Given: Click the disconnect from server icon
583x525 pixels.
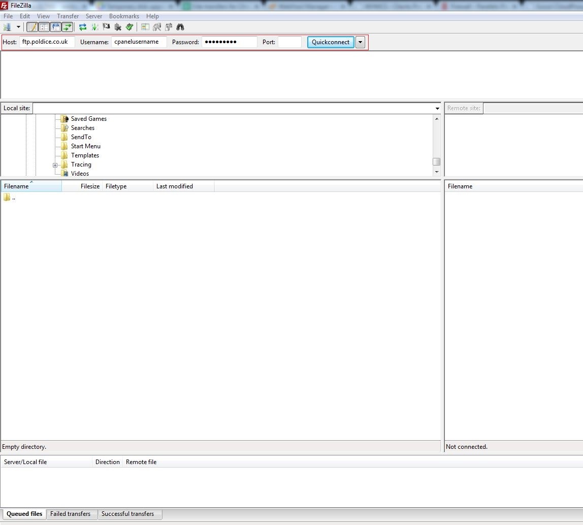Looking at the screenshot, I should 118,27.
